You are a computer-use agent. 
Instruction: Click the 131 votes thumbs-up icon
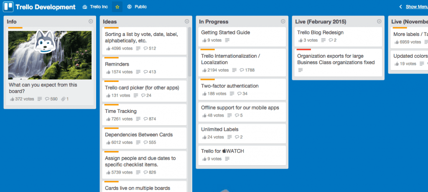pyautogui.click(x=108, y=96)
